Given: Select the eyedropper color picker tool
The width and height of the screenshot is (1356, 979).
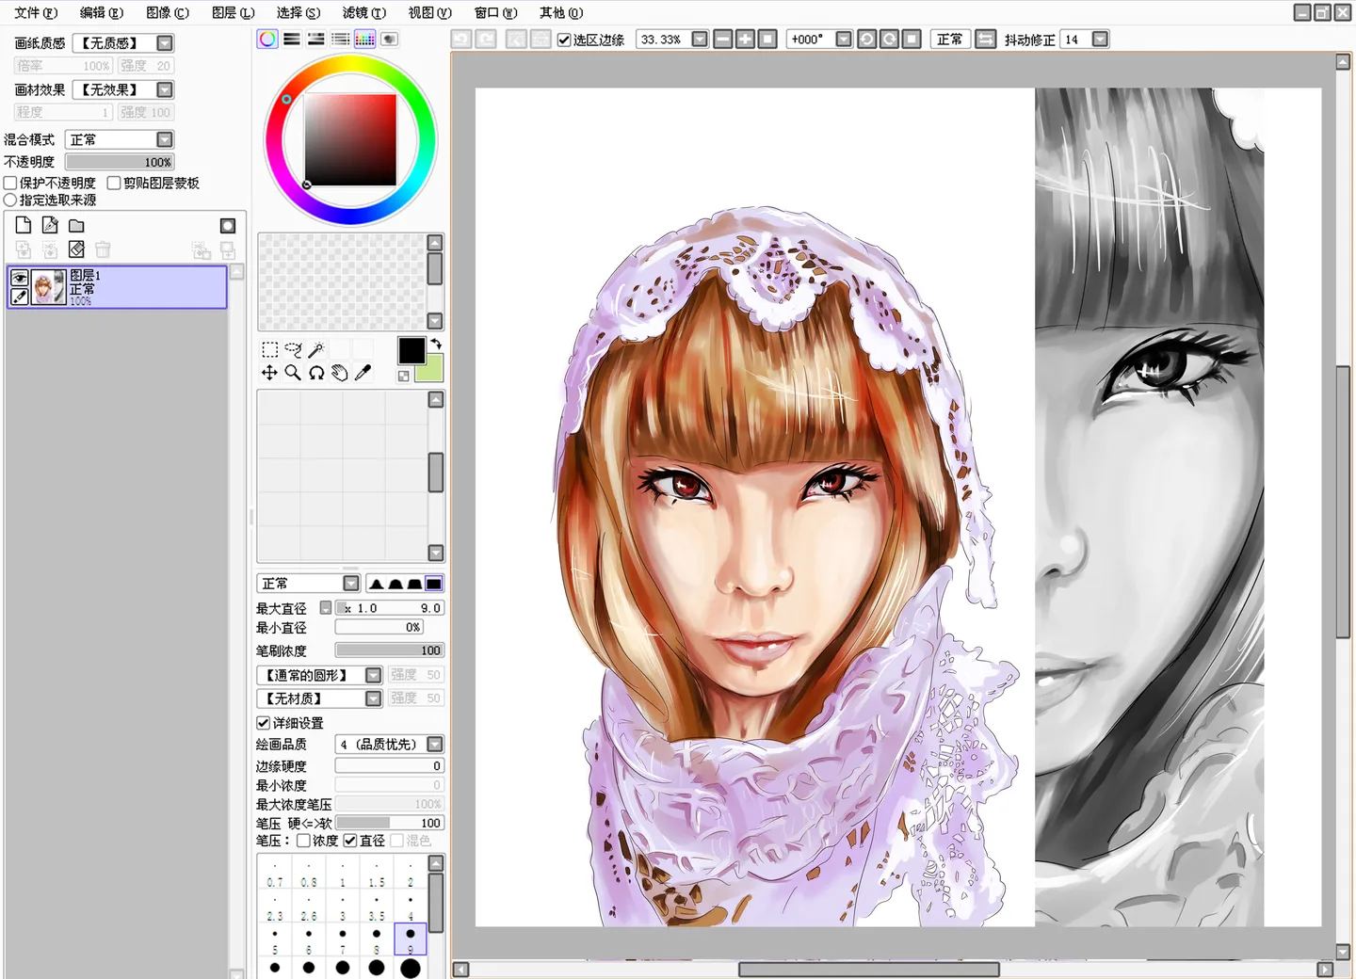Looking at the screenshot, I should tap(363, 373).
